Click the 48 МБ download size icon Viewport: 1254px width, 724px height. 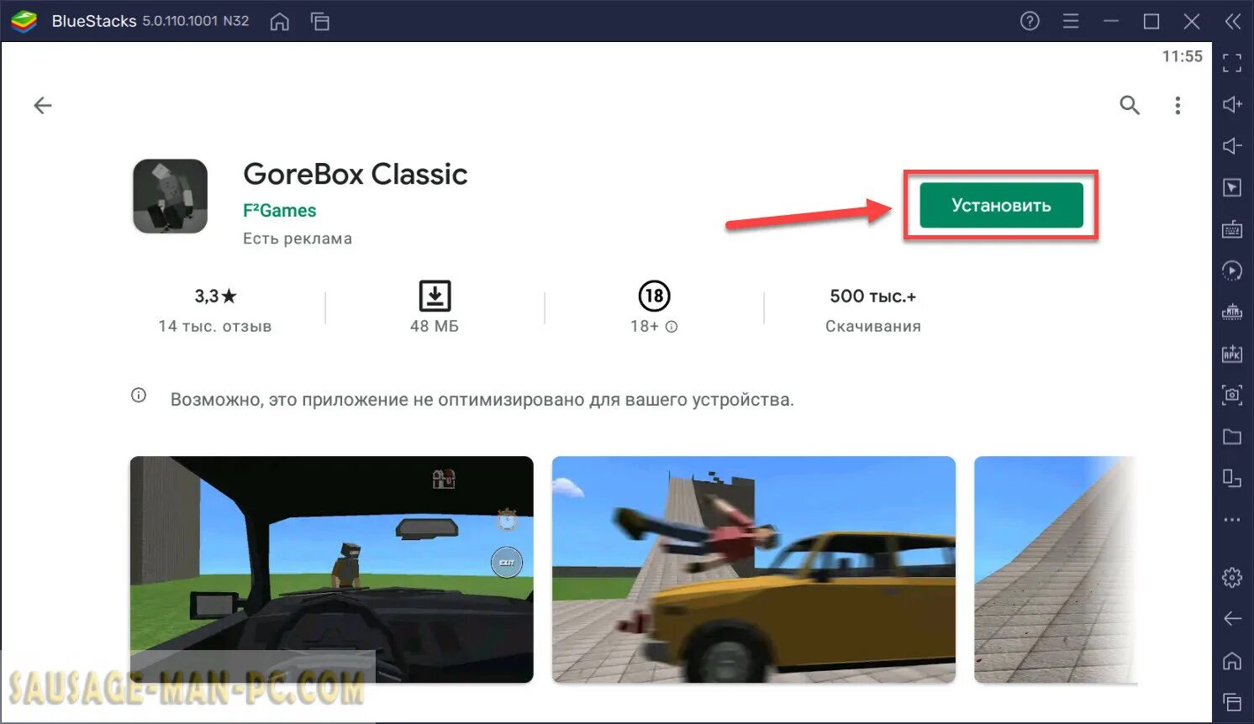coord(435,296)
